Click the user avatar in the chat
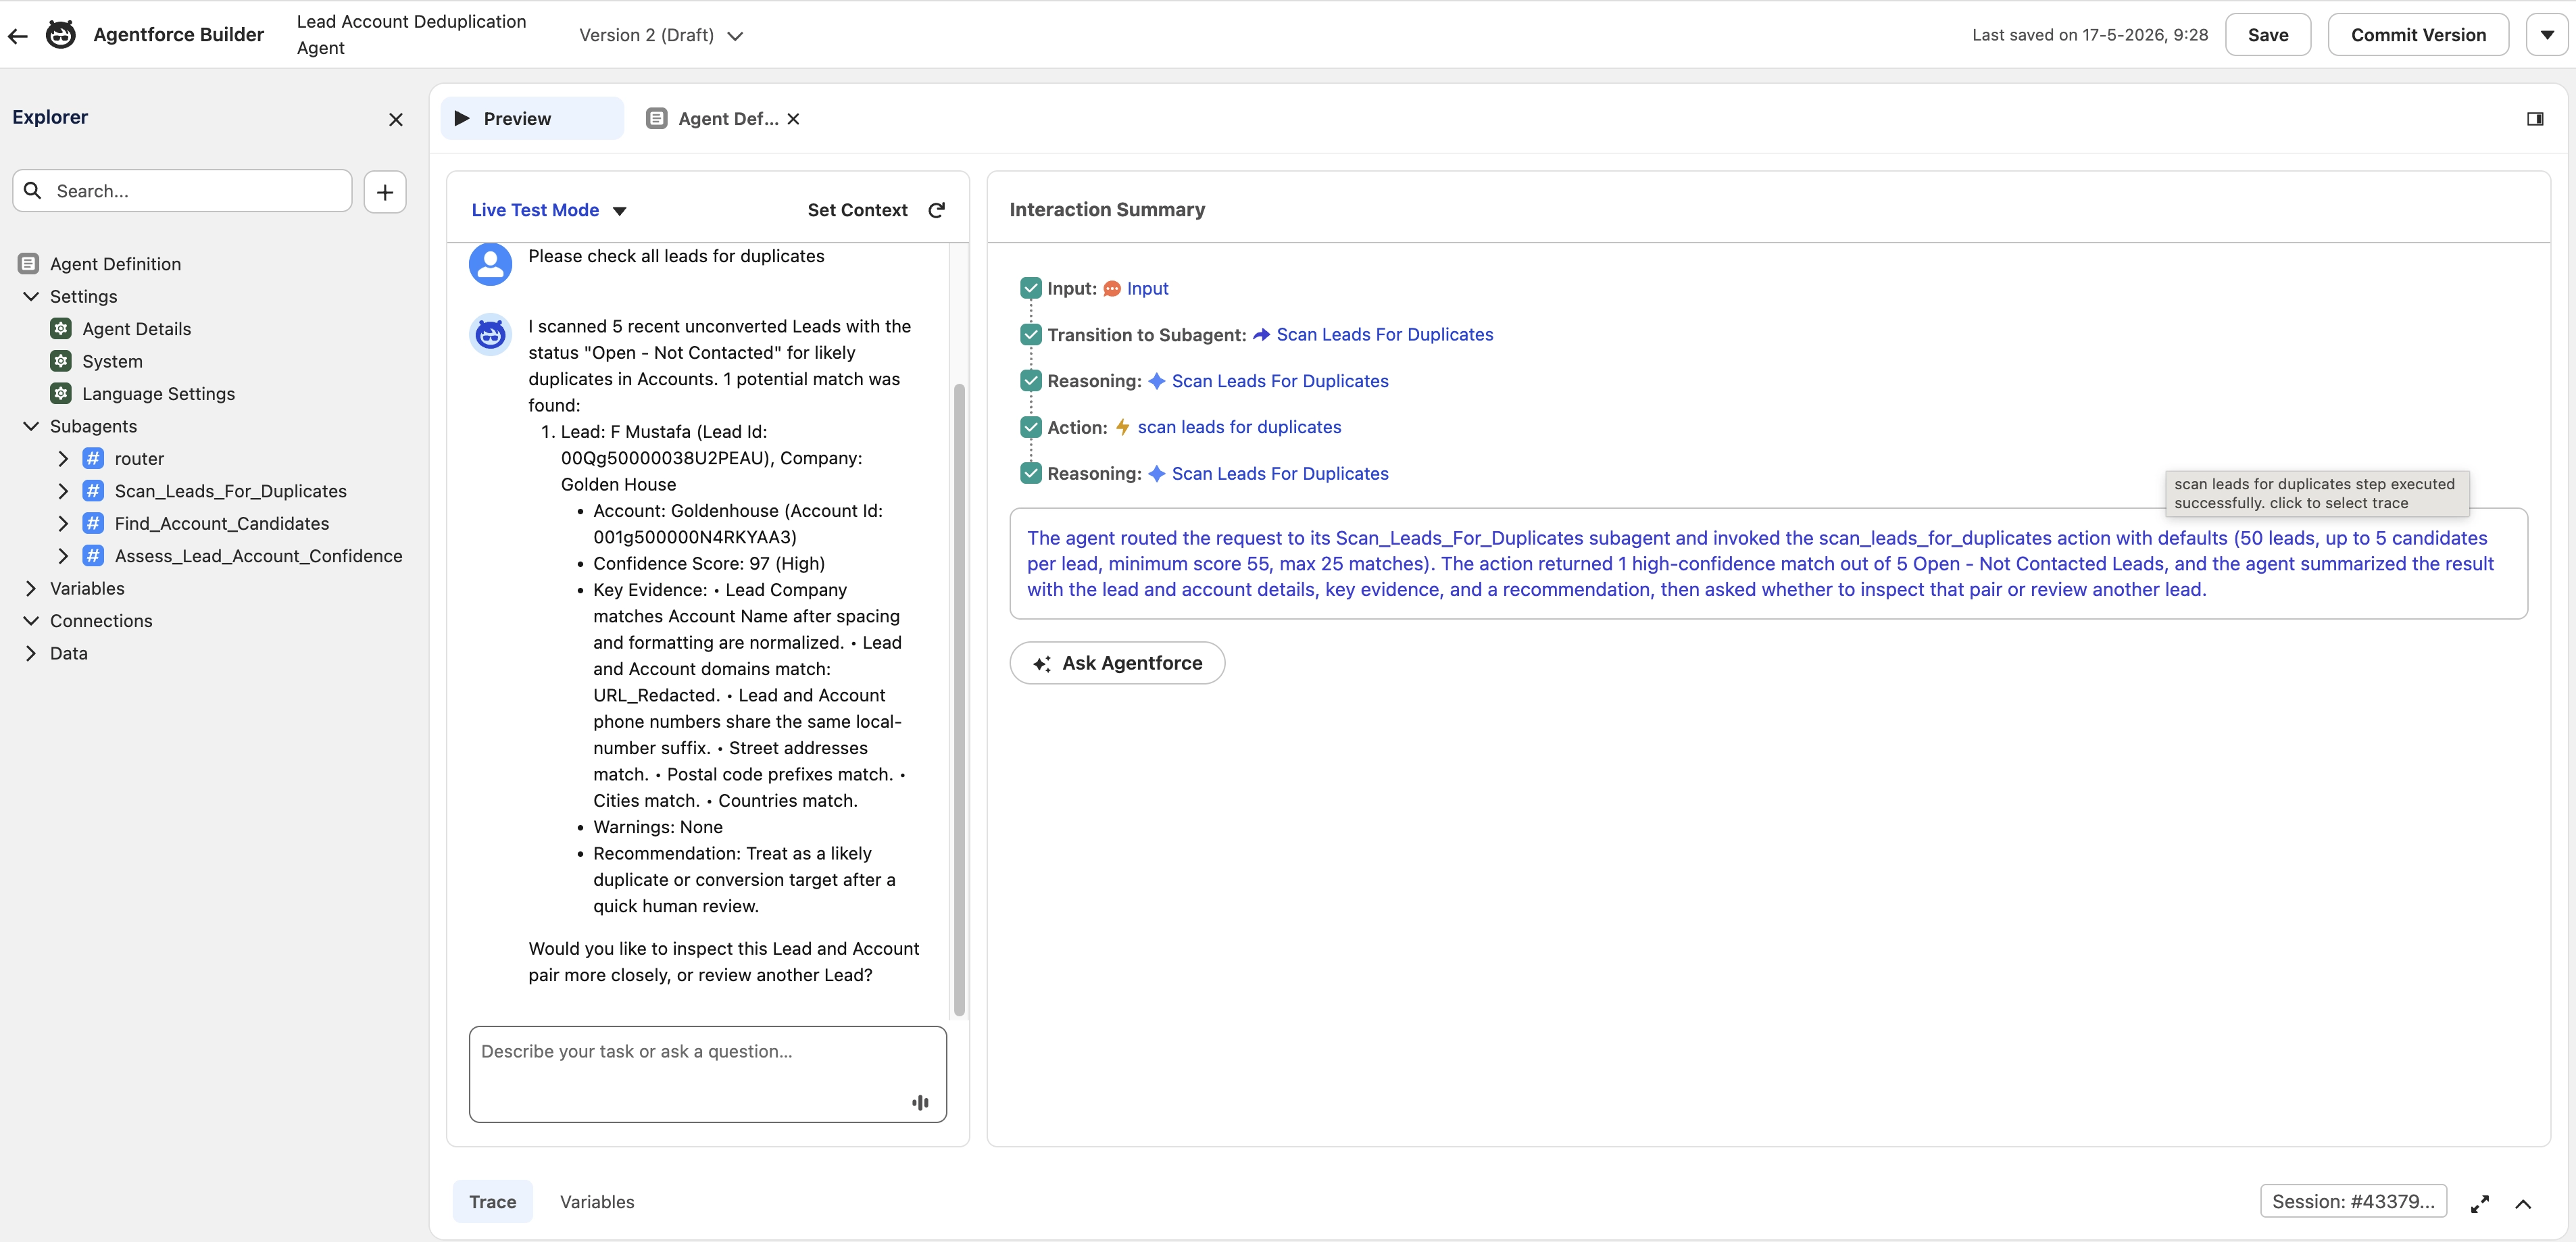The image size is (2576, 1242). click(x=490, y=264)
